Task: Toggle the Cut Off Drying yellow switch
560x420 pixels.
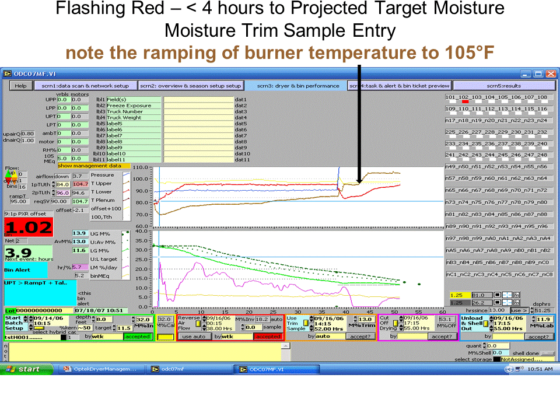Action: 395,323
